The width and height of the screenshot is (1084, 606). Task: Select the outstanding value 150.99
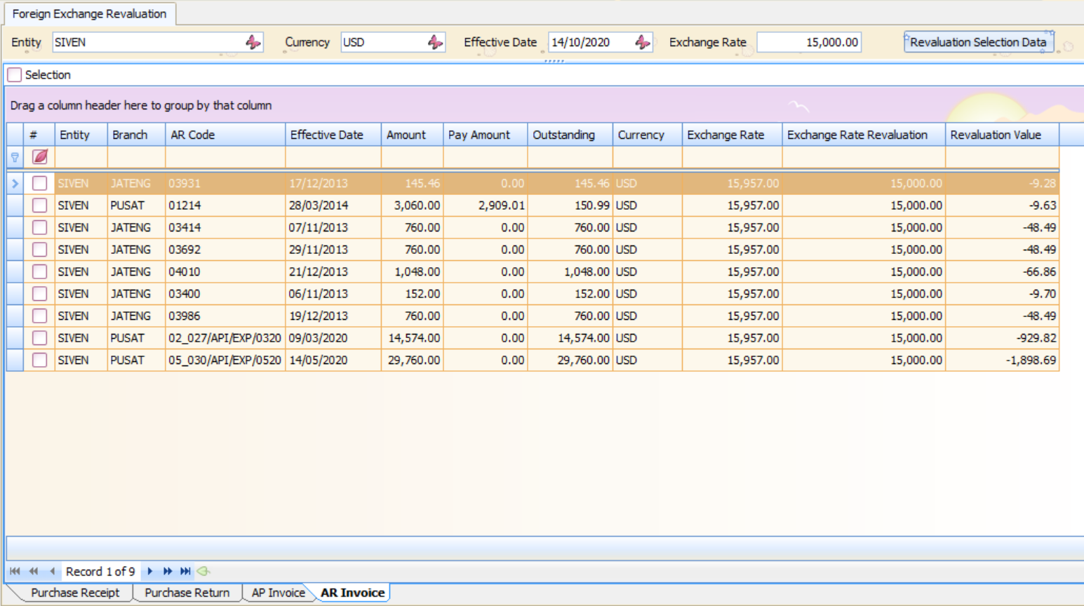[570, 206]
